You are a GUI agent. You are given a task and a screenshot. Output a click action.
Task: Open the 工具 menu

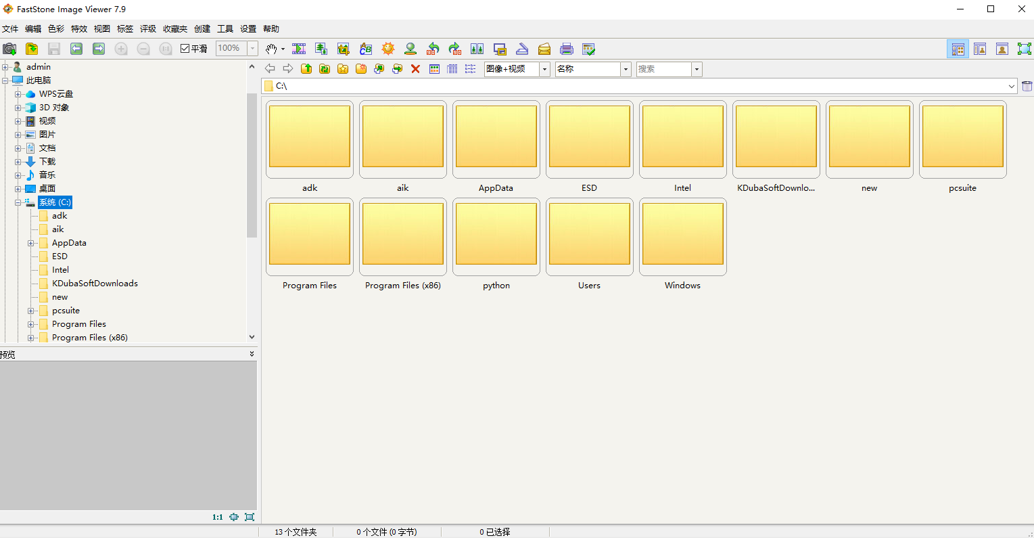[225, 29]
